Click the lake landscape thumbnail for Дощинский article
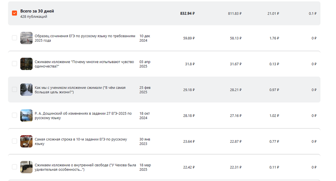Image resolution: width=336 pixels, height=181 pixels. [x=26, y=115]
